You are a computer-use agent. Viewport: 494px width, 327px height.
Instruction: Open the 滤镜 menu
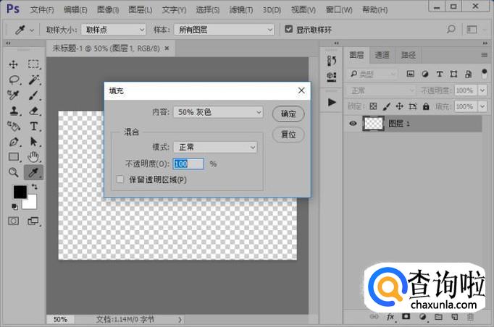tap(240, 9)
